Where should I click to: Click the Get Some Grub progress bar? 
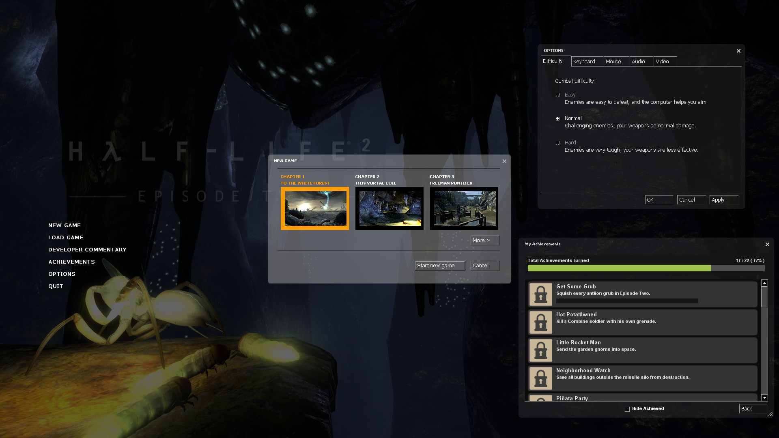click(x=627, y=301)
